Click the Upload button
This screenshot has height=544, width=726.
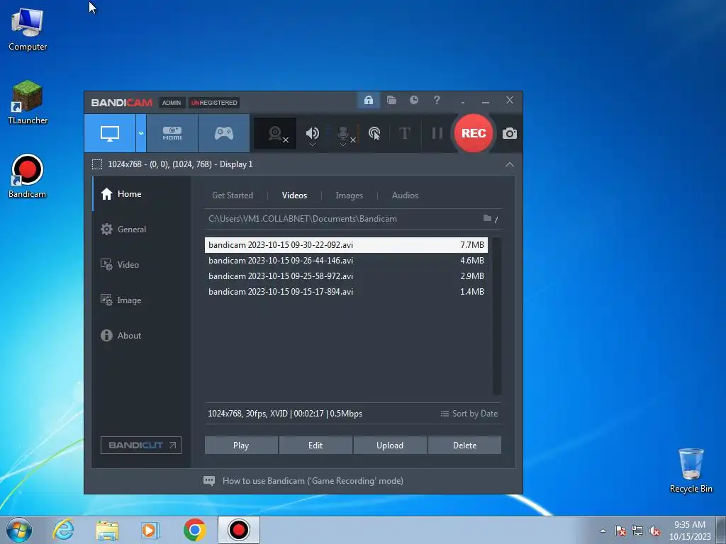[x=390, y=446]
